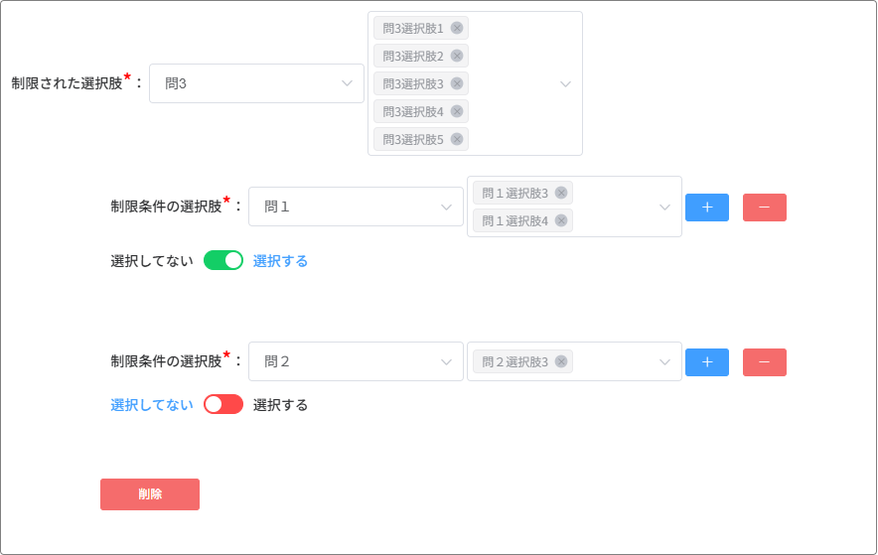Expand the 問3 choices multi-select arrow
The image size is (878, 555).
(x=565, y=84)
